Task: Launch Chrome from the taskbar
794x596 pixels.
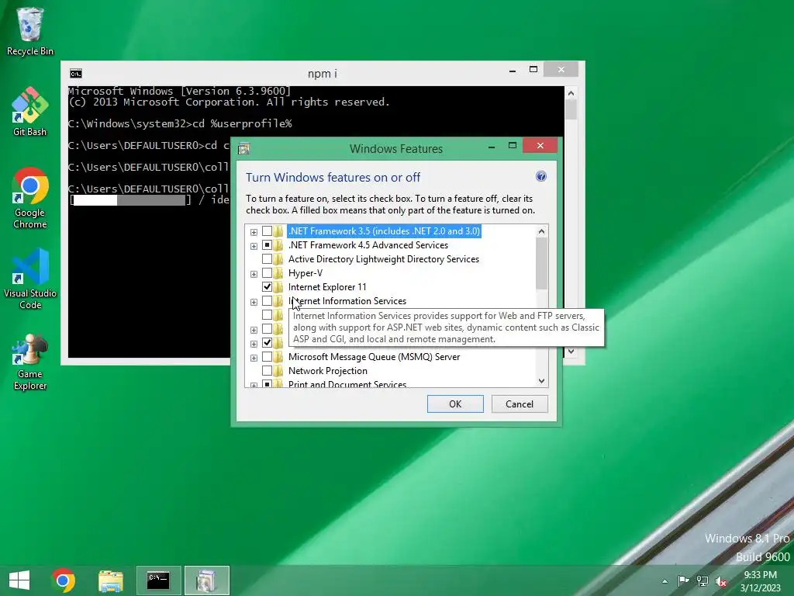Action: tap(64, 580)
